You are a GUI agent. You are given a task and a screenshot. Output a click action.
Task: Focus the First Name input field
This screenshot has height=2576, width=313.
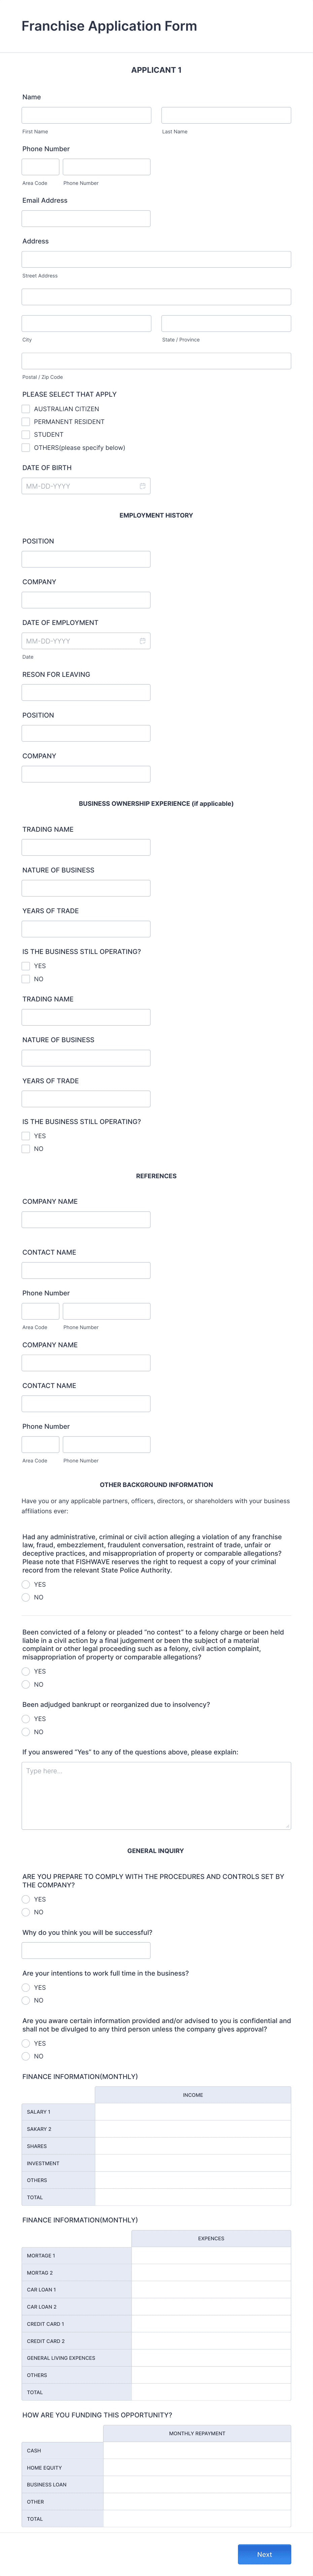(86, 116)
